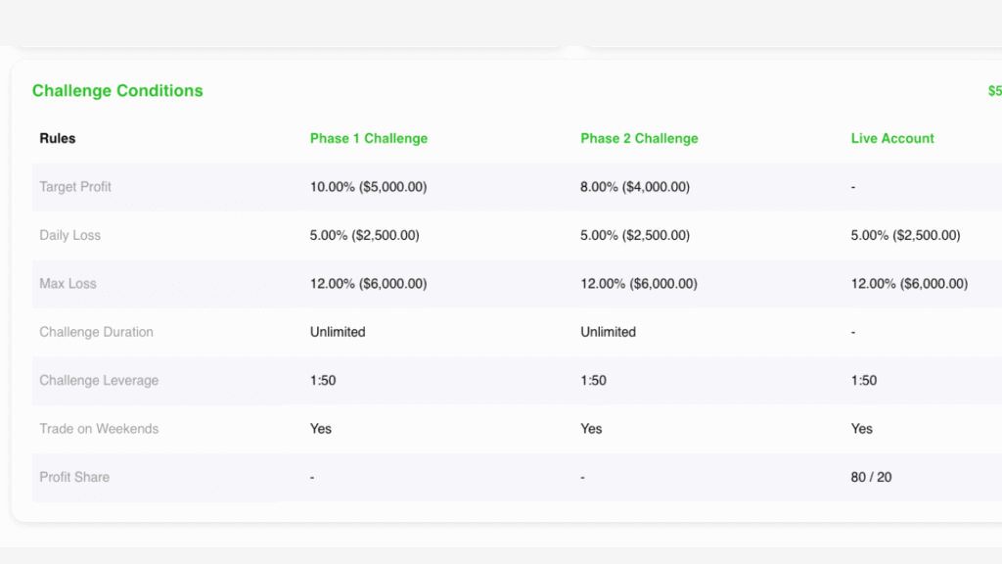This screenshot has height=564, width=1002.
Task: Click the green price text at top right
Action: pos(994,91)
